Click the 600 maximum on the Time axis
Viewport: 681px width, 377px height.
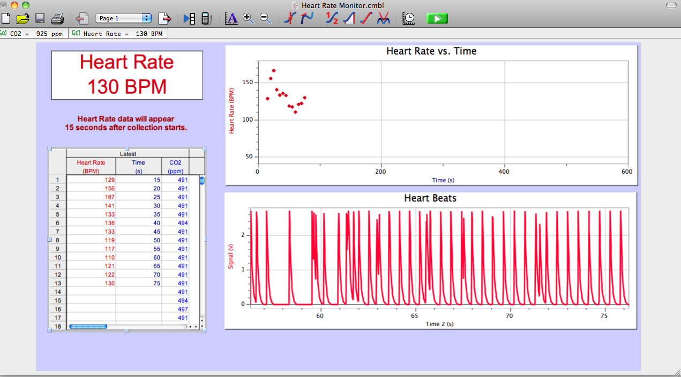(627, 172)
